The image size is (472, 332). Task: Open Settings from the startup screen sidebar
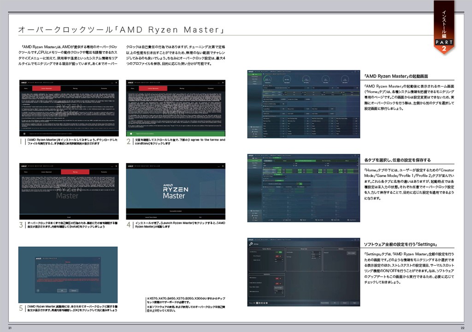[x=255, y=132]
